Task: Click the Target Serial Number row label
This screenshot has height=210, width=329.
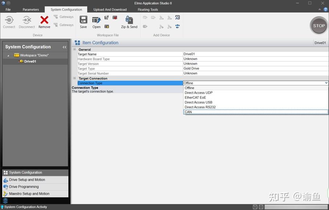Action: 93,73
